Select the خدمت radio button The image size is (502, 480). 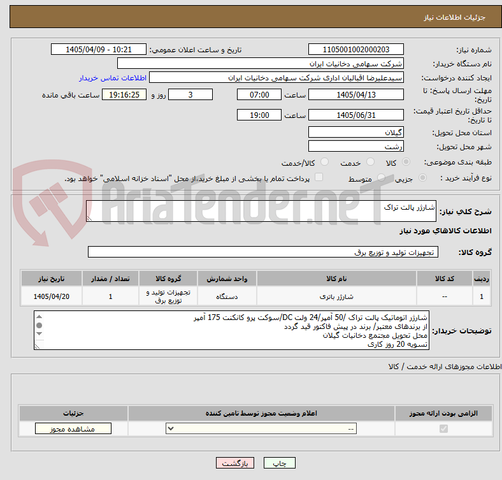click(370, 162)
